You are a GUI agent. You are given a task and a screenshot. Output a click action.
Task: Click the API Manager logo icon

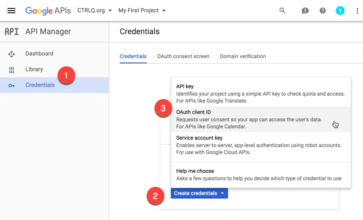tap(11, 31)
